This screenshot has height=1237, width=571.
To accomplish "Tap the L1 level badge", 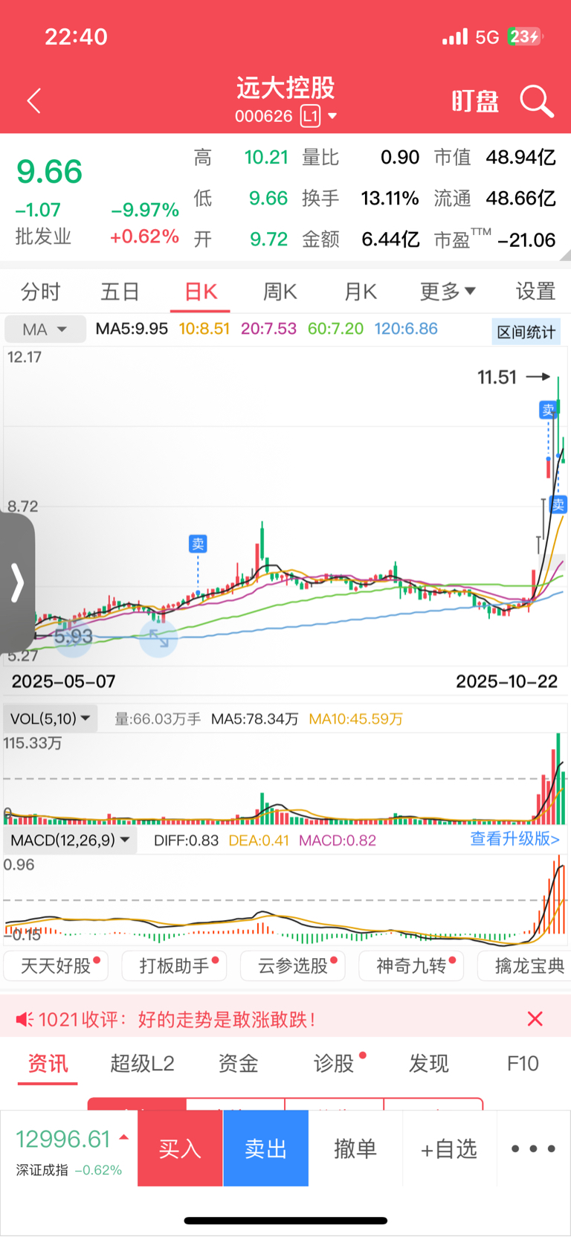I will tap(310, 116).
